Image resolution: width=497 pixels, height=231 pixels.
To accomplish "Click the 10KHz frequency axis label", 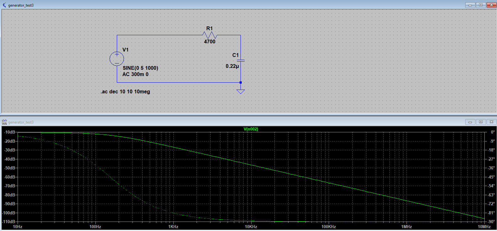I will coord(251,227).
